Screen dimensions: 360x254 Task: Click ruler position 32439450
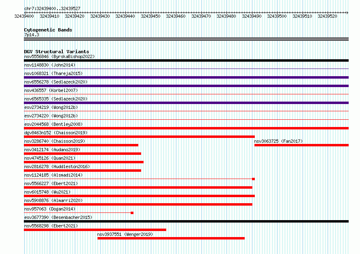[150, 16]
